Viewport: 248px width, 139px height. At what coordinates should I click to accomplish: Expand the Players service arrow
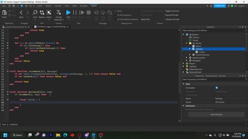pos(183,63)
